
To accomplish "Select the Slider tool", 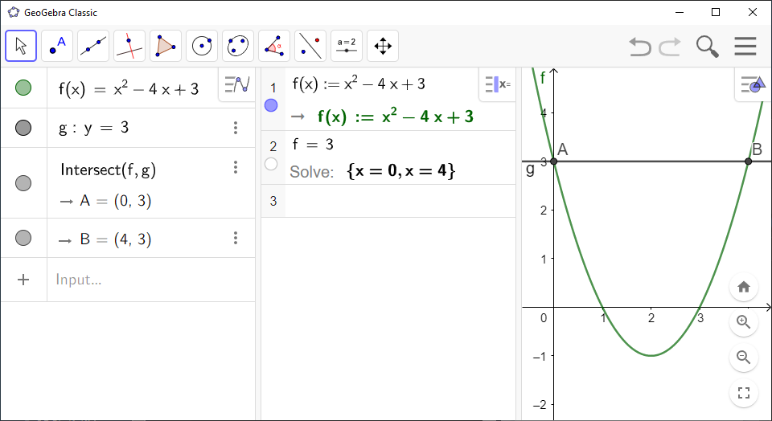I will 347,46.
